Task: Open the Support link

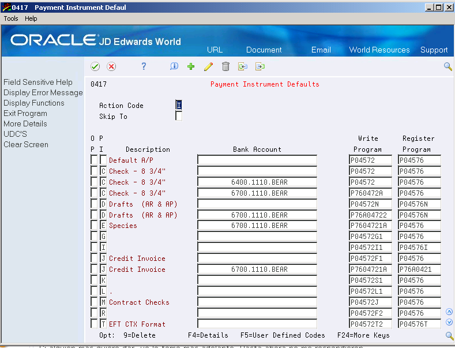Action: point(434,50)
